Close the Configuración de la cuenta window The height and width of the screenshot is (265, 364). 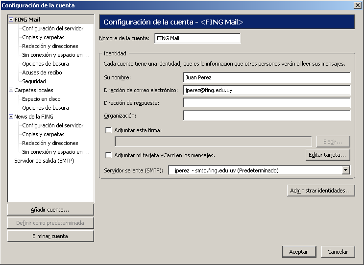coord(357,5)
